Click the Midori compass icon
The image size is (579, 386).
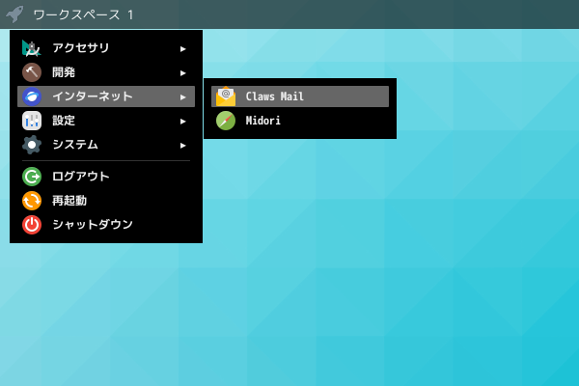(x=226, y=121)
